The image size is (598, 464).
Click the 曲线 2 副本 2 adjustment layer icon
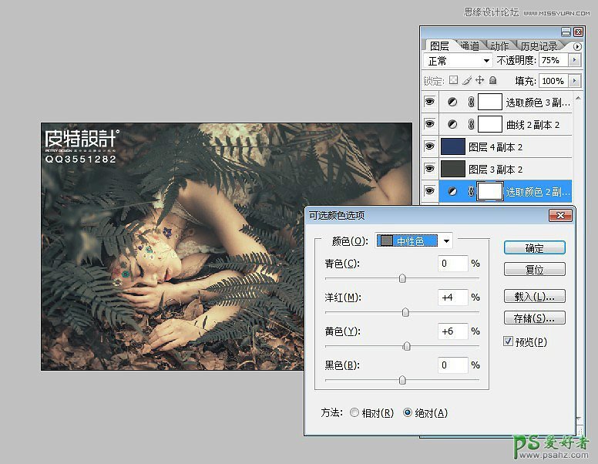[x=452, y=124]
